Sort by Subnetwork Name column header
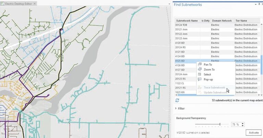Screen dimensions: 263x138 coord(187,21)
